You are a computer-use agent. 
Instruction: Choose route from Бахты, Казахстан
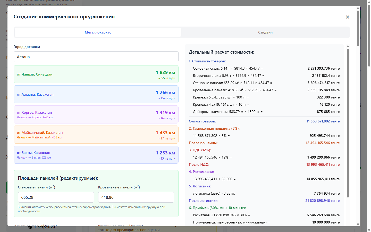coord(96,155)
